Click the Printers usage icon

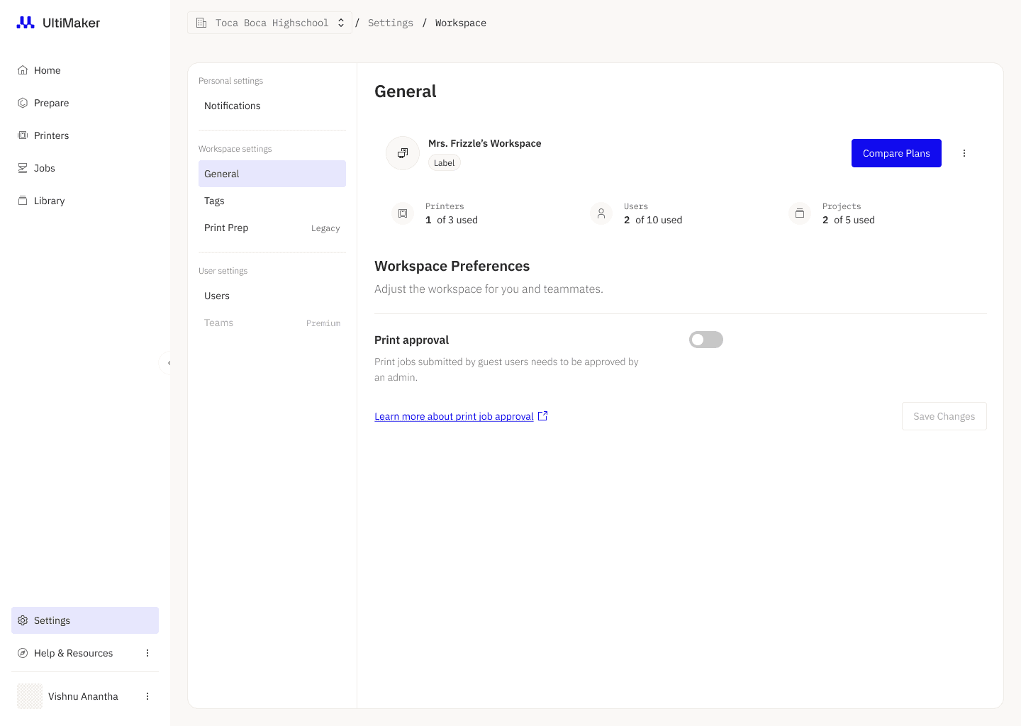[x=403, y=213]
